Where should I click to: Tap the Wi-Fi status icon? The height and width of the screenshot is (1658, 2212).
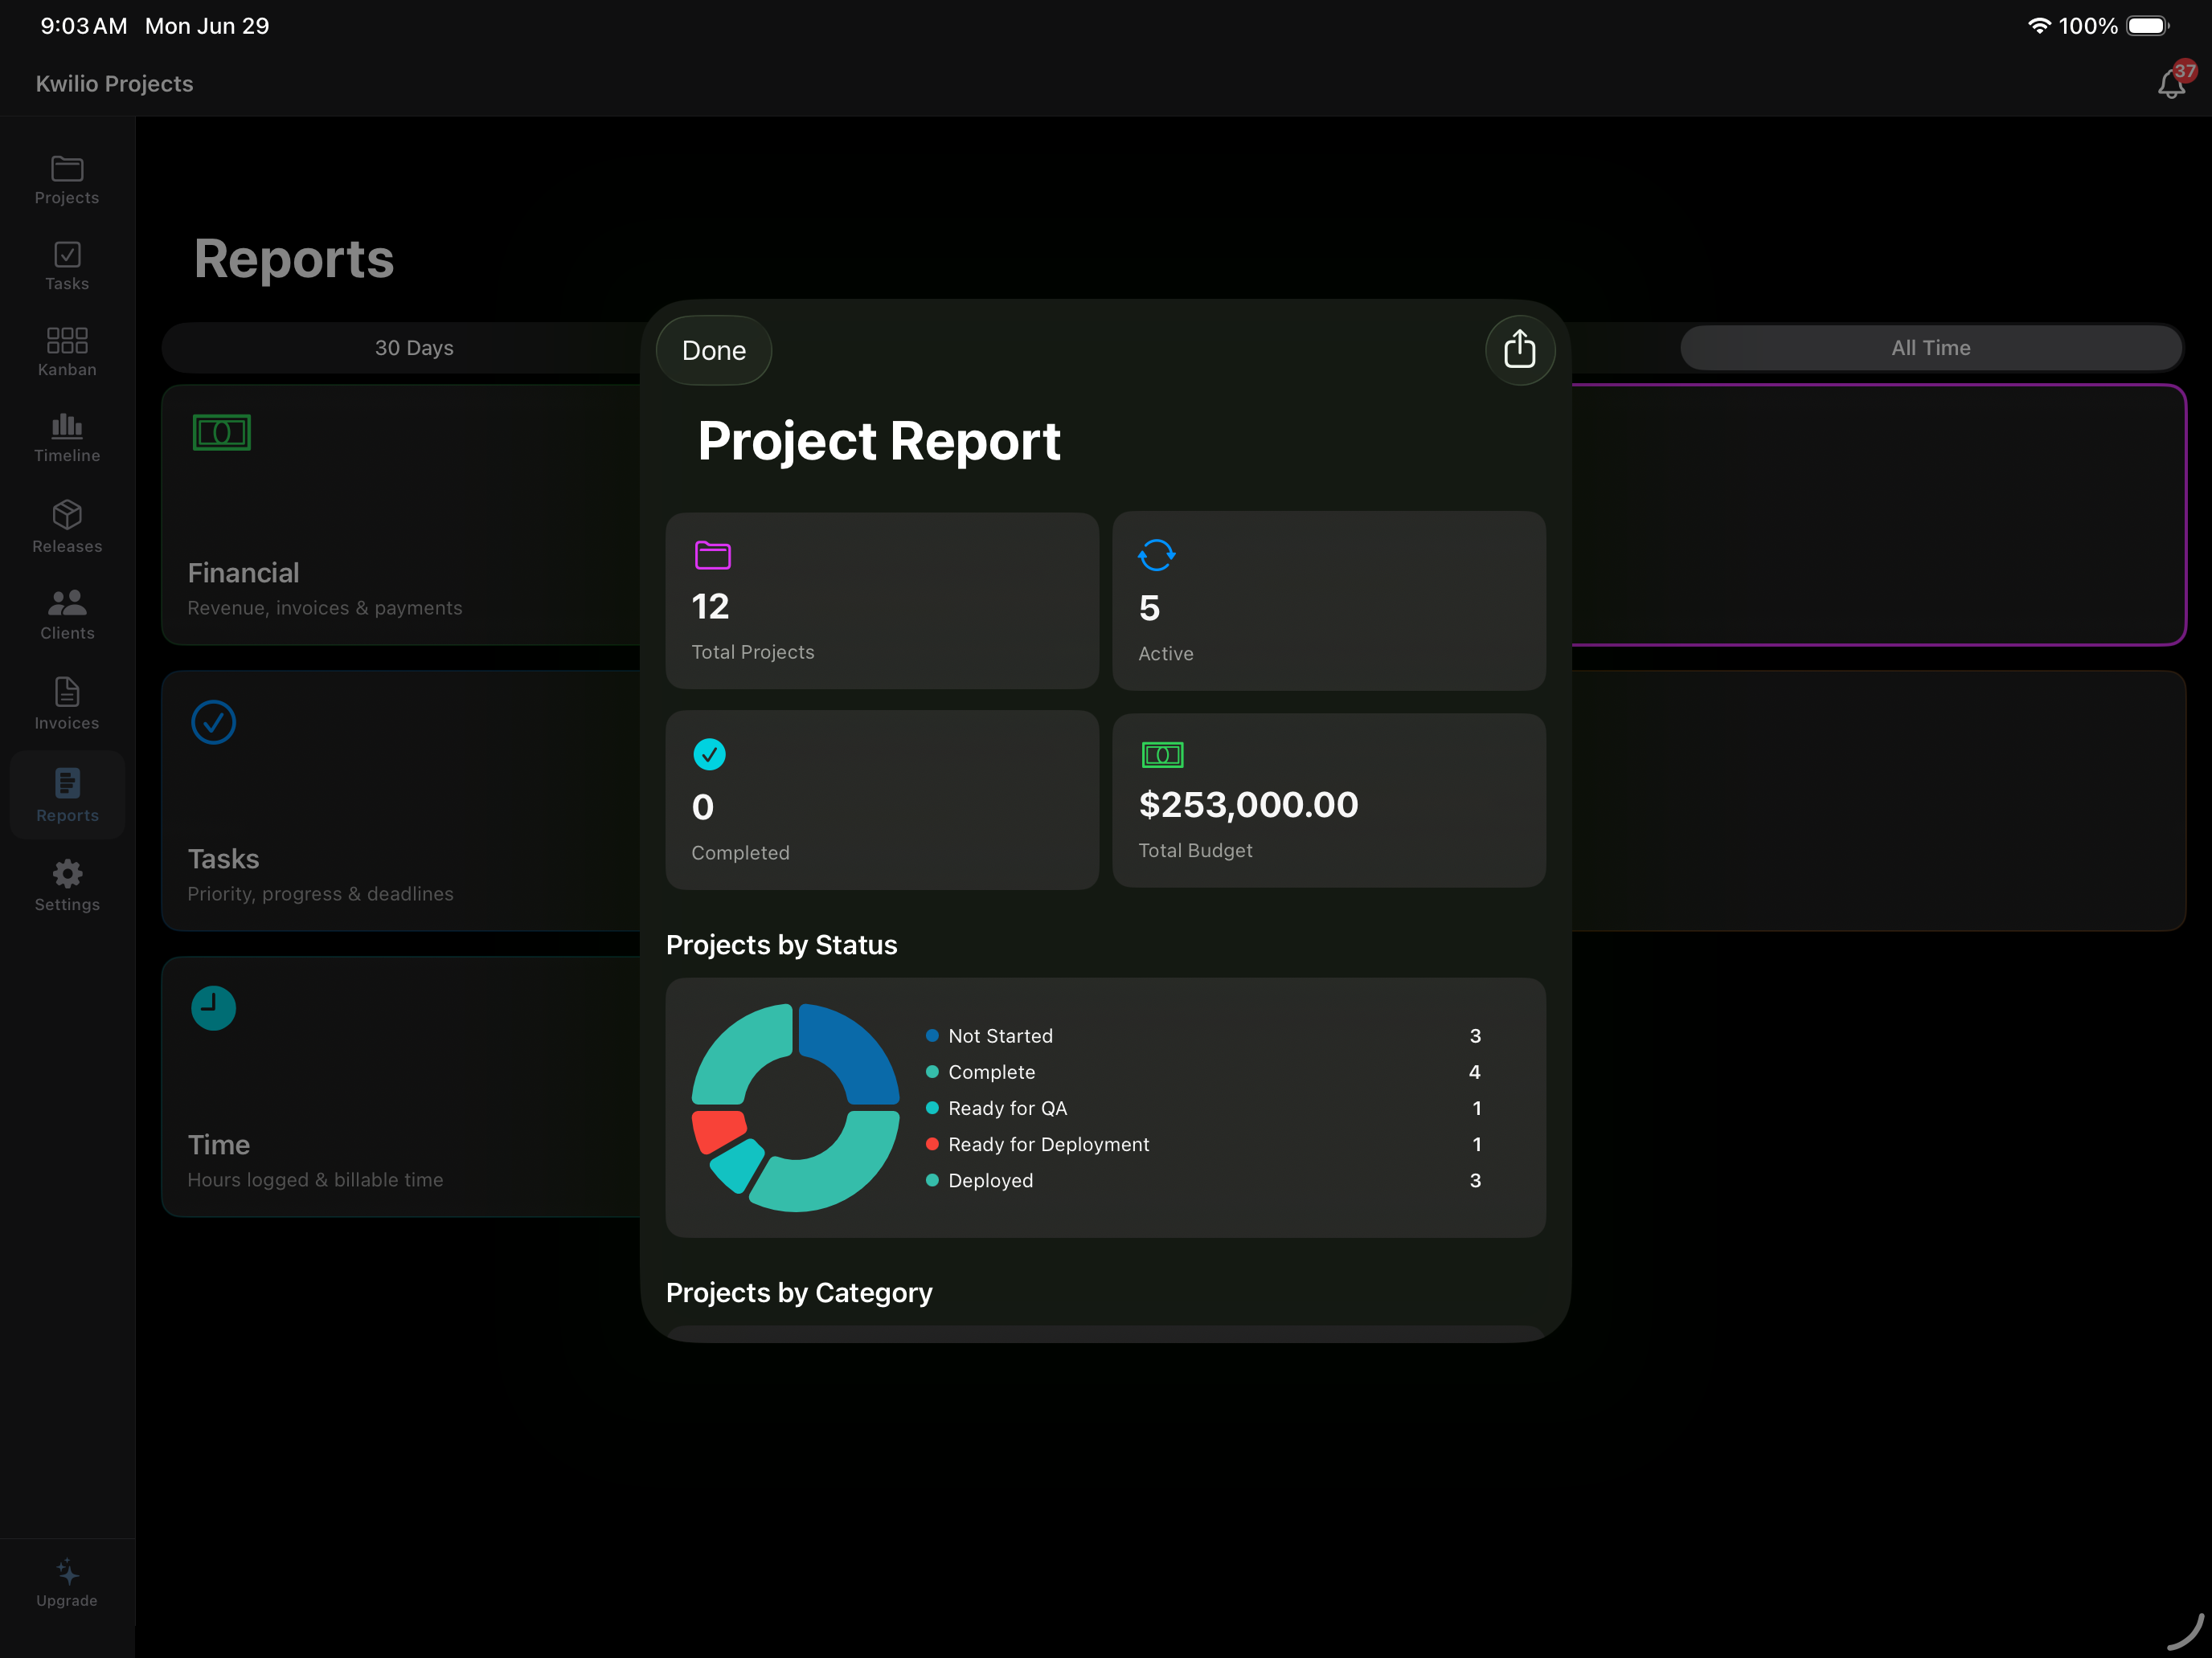click(2038, 26)
